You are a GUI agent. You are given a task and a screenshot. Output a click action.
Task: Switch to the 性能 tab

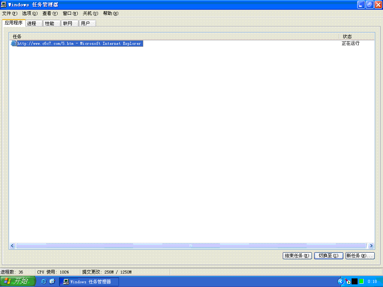coord(52,24)
